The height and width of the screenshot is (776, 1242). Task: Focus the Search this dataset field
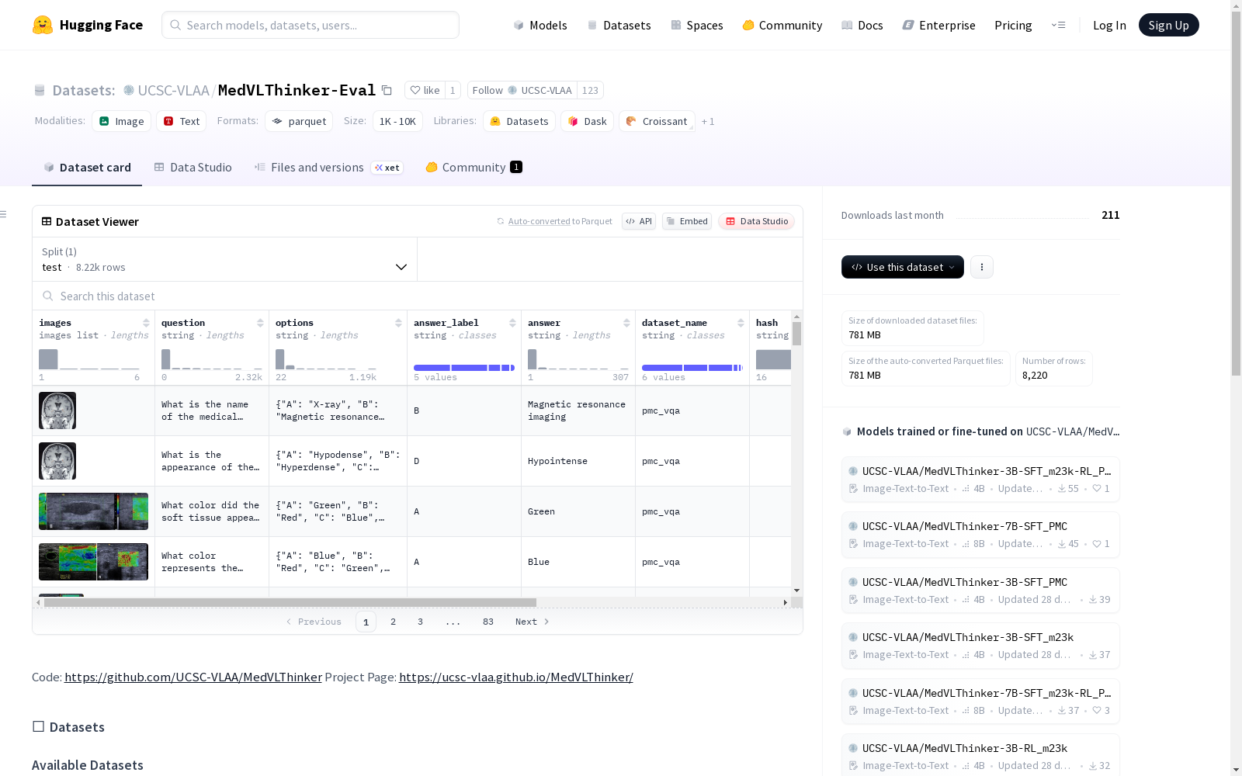click(418, 296)
